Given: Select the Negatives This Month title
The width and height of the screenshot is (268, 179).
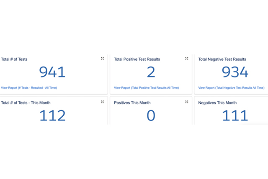Looking at the screenshot, I should 217,103.
